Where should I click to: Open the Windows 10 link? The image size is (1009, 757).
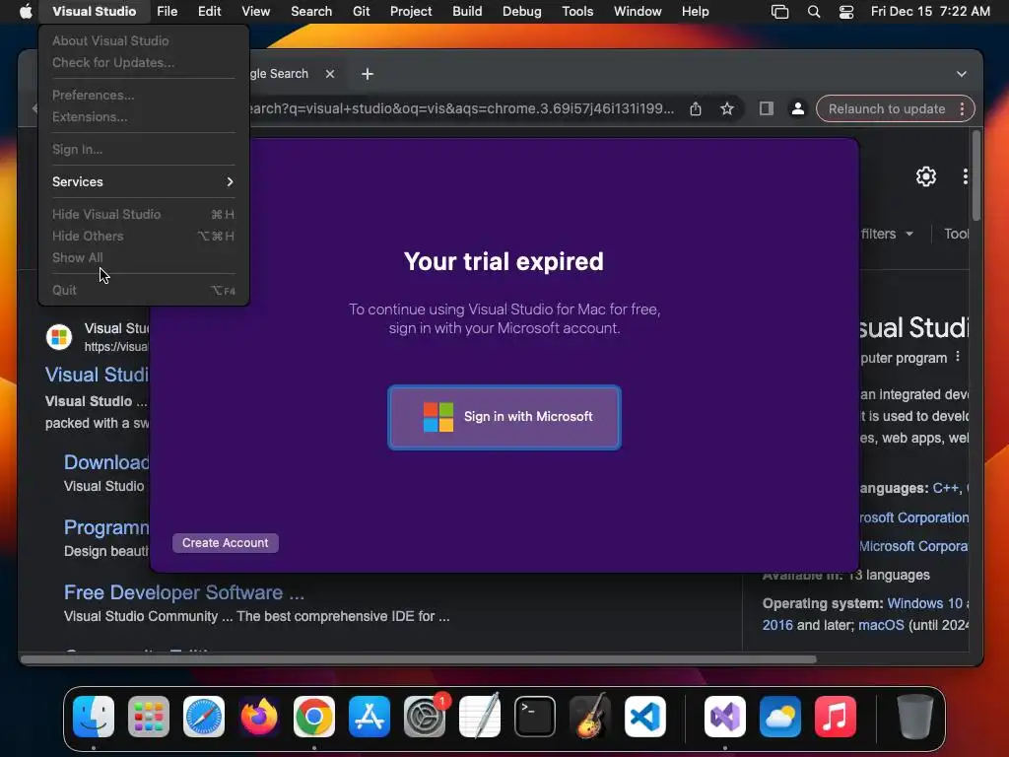click(924, 603)
